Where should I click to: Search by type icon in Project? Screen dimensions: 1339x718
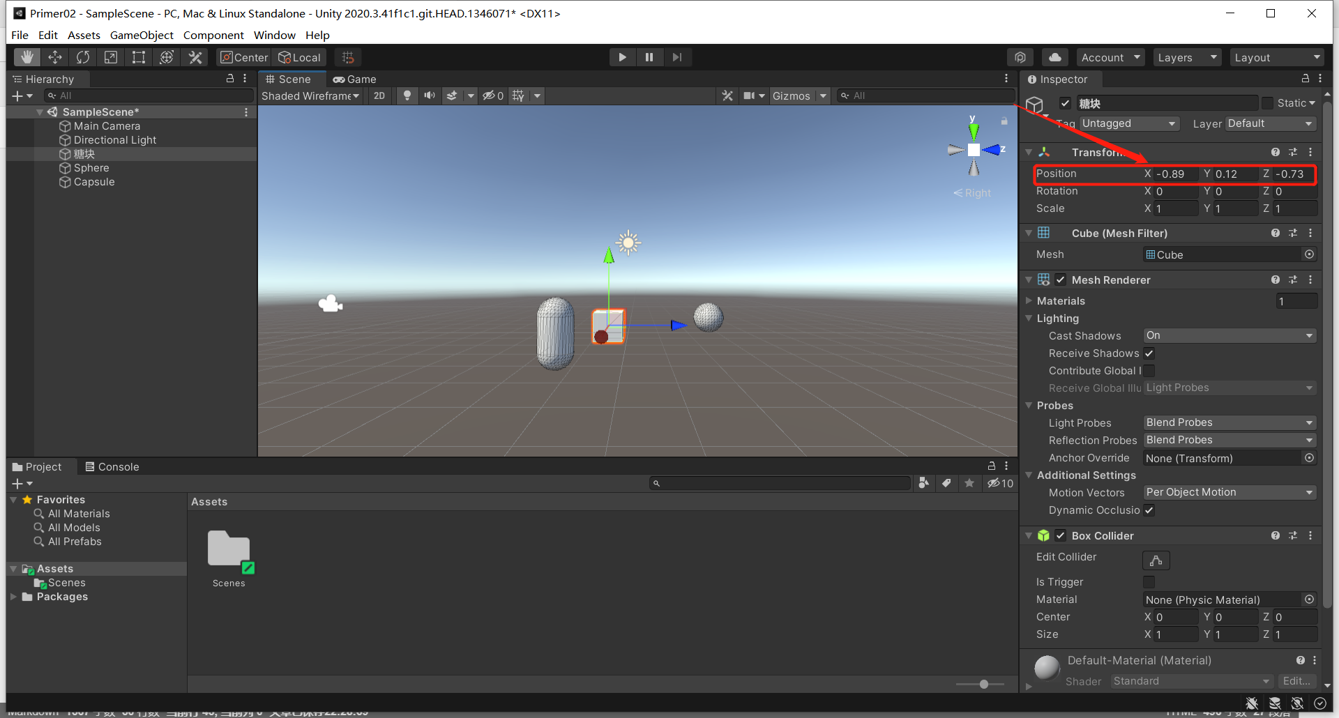coord(923,483)
